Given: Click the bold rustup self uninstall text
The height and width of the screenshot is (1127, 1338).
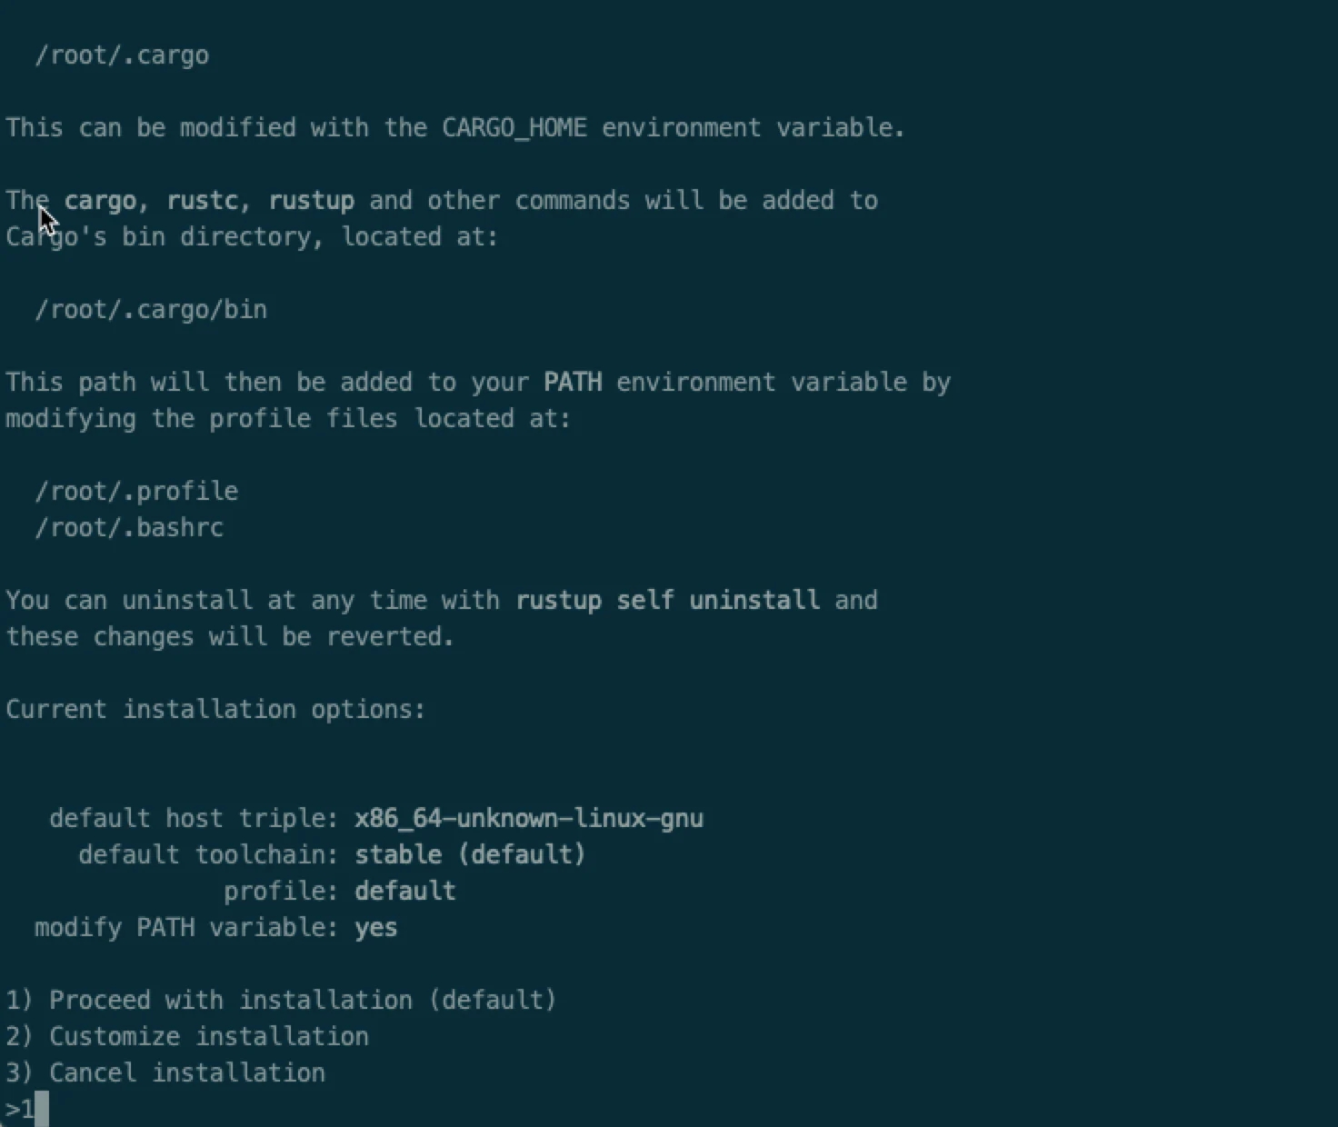Looking at the screenshot, I should pyautogui.click(x=667, y=601).
